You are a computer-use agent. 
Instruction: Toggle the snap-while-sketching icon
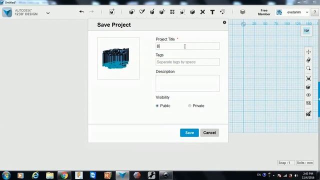[x=308, y=113]
